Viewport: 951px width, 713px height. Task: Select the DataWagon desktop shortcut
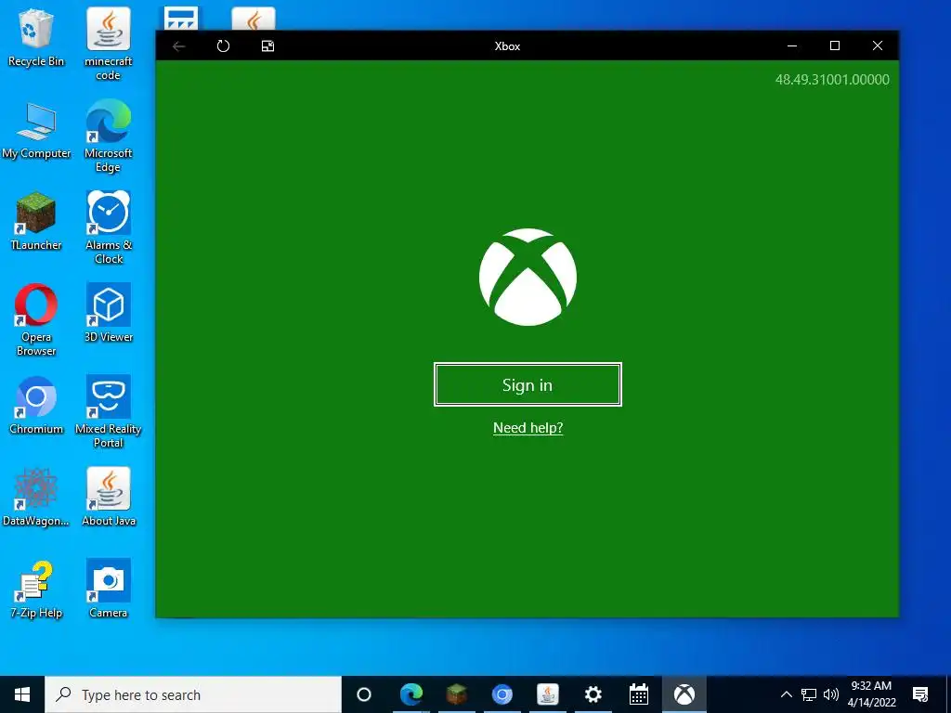36,498
